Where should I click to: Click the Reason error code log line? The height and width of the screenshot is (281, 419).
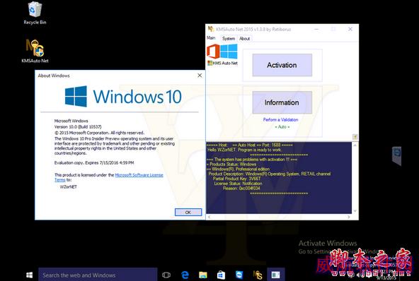241,189
